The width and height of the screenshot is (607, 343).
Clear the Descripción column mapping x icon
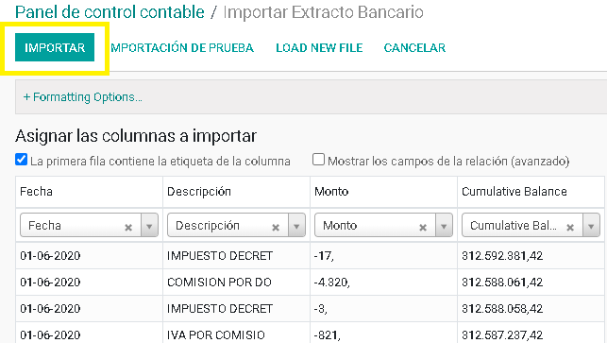[276, 228]
